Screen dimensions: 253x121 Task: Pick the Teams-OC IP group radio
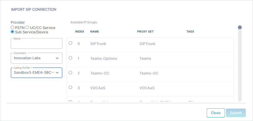click(70, 73)
